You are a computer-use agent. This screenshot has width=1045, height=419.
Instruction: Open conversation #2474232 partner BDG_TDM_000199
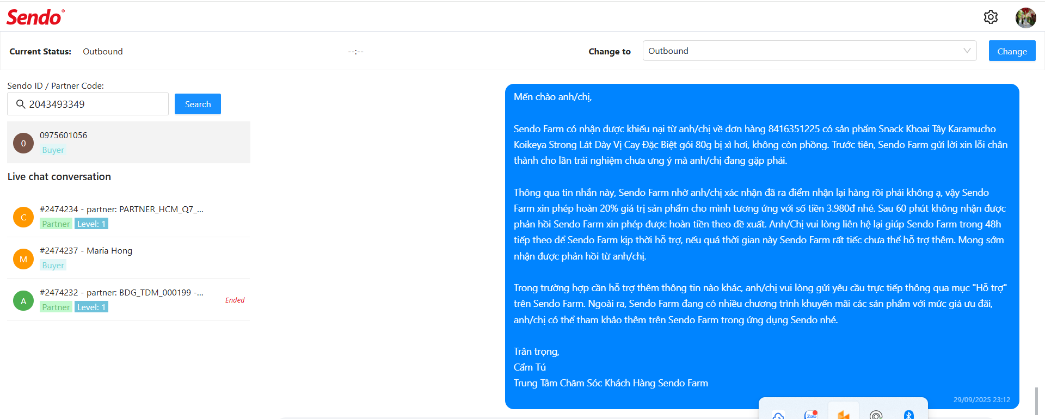(x=128, y=300)
